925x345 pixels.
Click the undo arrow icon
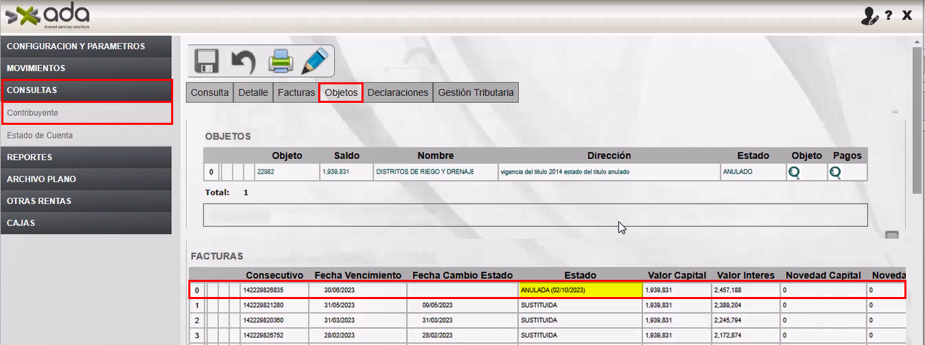click(243, 62)
